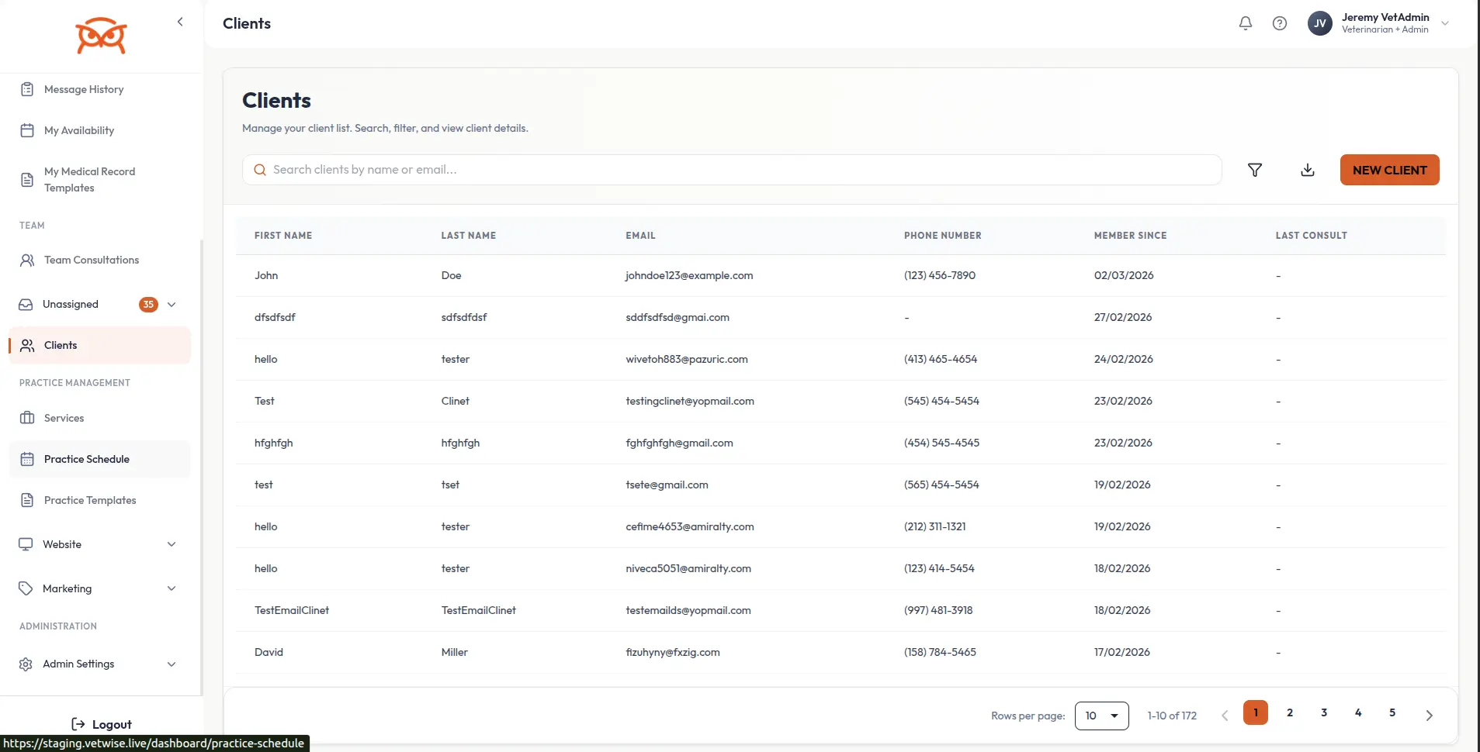
Task: Click the Vetwise owl logo
Action: [x=101, y=36]
